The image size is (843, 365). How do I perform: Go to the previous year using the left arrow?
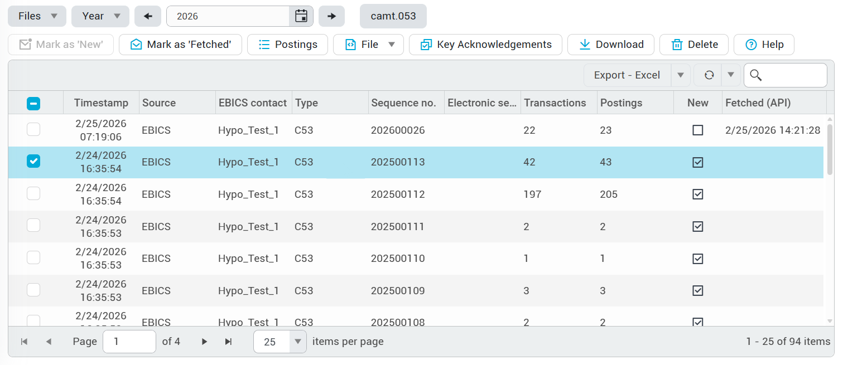pyautogui.click(x=148, y=16)
